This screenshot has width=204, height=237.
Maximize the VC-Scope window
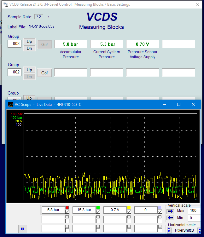click(179, 104)
